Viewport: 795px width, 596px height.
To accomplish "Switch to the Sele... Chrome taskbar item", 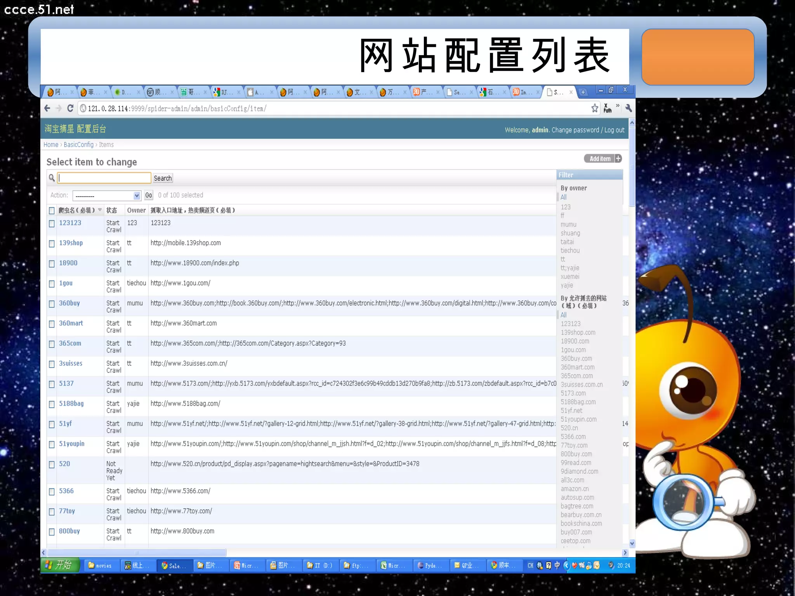I will pyautogui.click(x=174, y=565).
